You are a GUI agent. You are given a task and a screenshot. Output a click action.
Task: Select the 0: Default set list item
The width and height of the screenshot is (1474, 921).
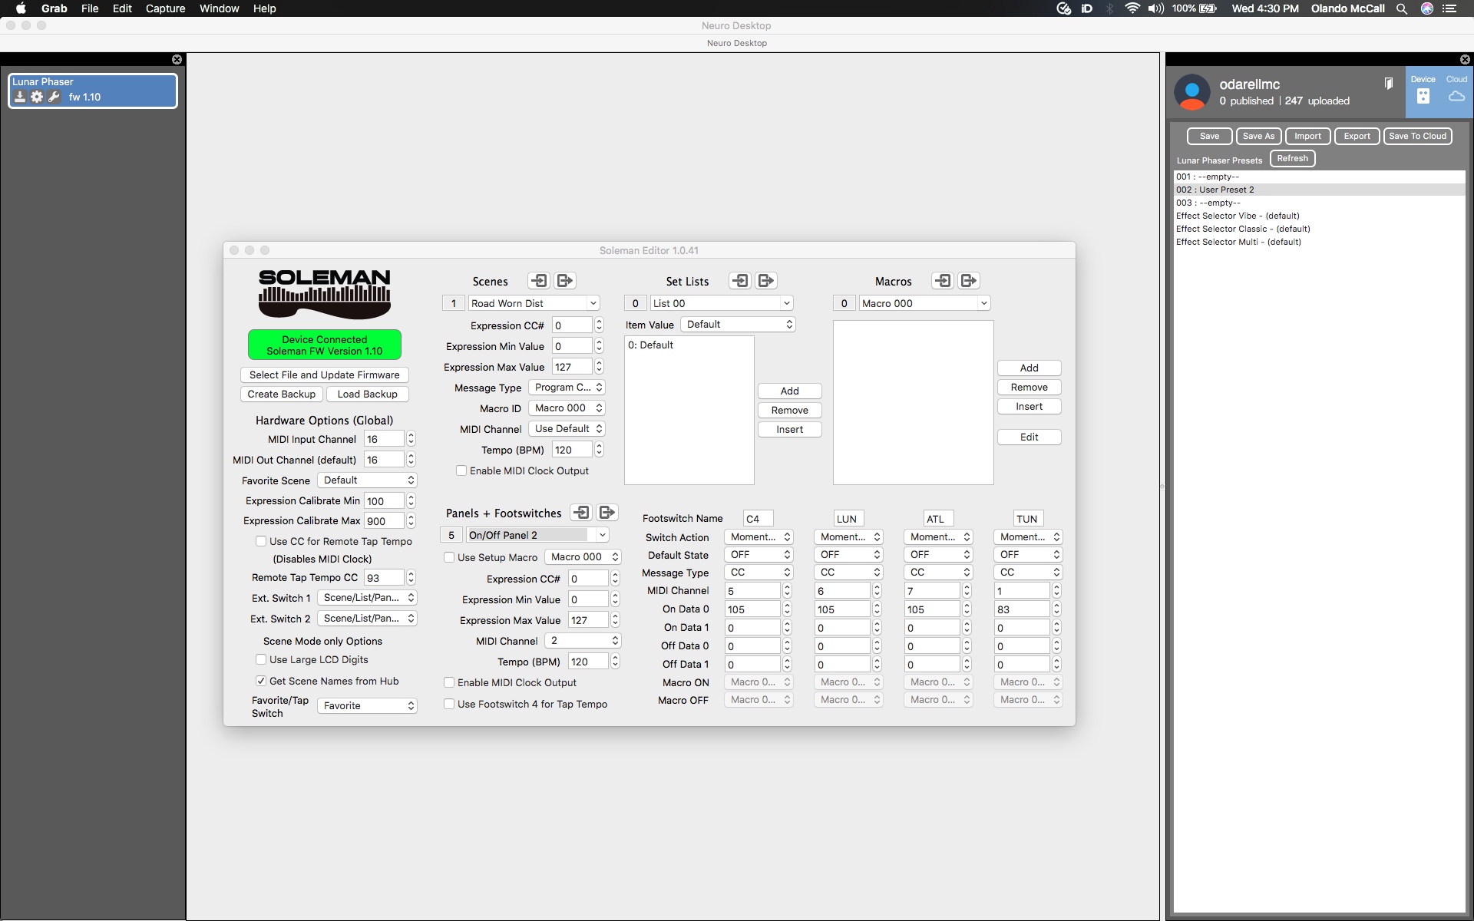[689, 345]
